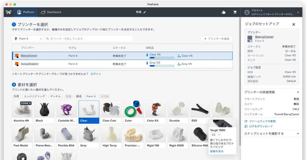Select the Clear material tile
The width and height of the screenshot is (306, 160).
89,112
